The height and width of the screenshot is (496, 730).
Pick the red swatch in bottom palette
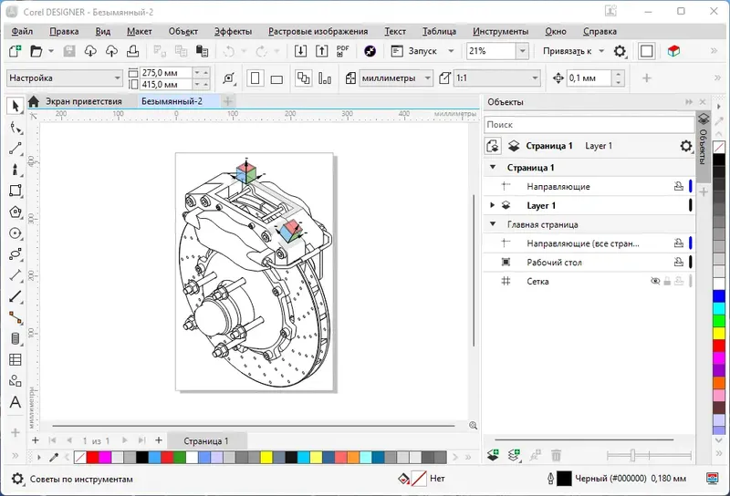click(x=93, y=457)
